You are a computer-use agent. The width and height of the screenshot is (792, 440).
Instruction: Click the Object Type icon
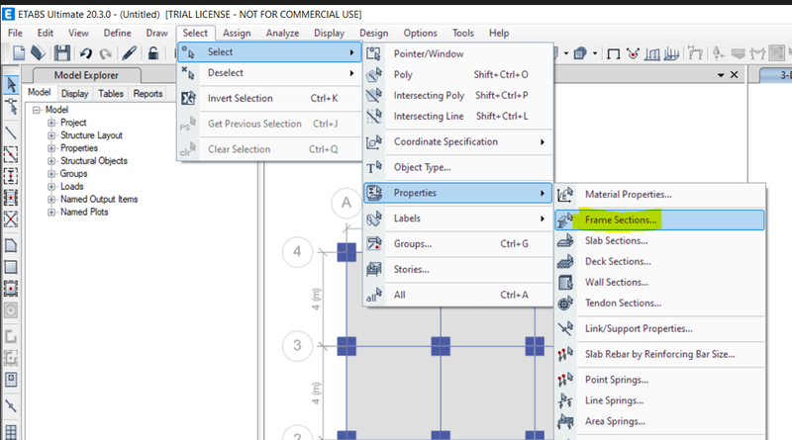pos(374,167)
